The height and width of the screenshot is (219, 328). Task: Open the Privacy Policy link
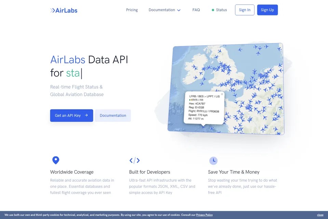[x=204, y=215]
